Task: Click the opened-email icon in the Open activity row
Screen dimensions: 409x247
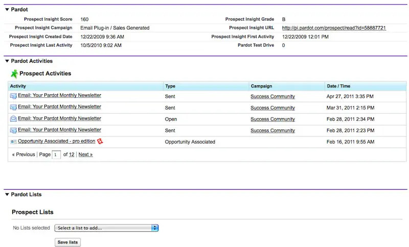Action: pos(13,119)
